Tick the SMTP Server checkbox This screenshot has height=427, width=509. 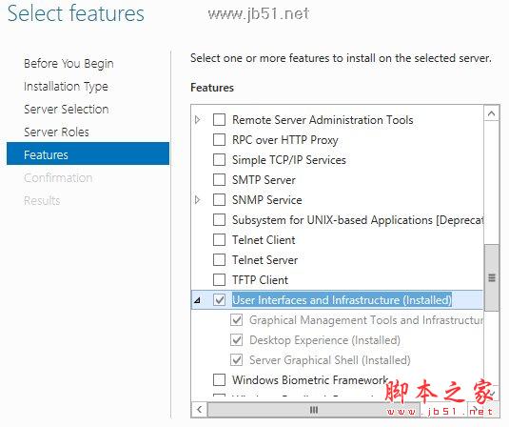[219, 180]
